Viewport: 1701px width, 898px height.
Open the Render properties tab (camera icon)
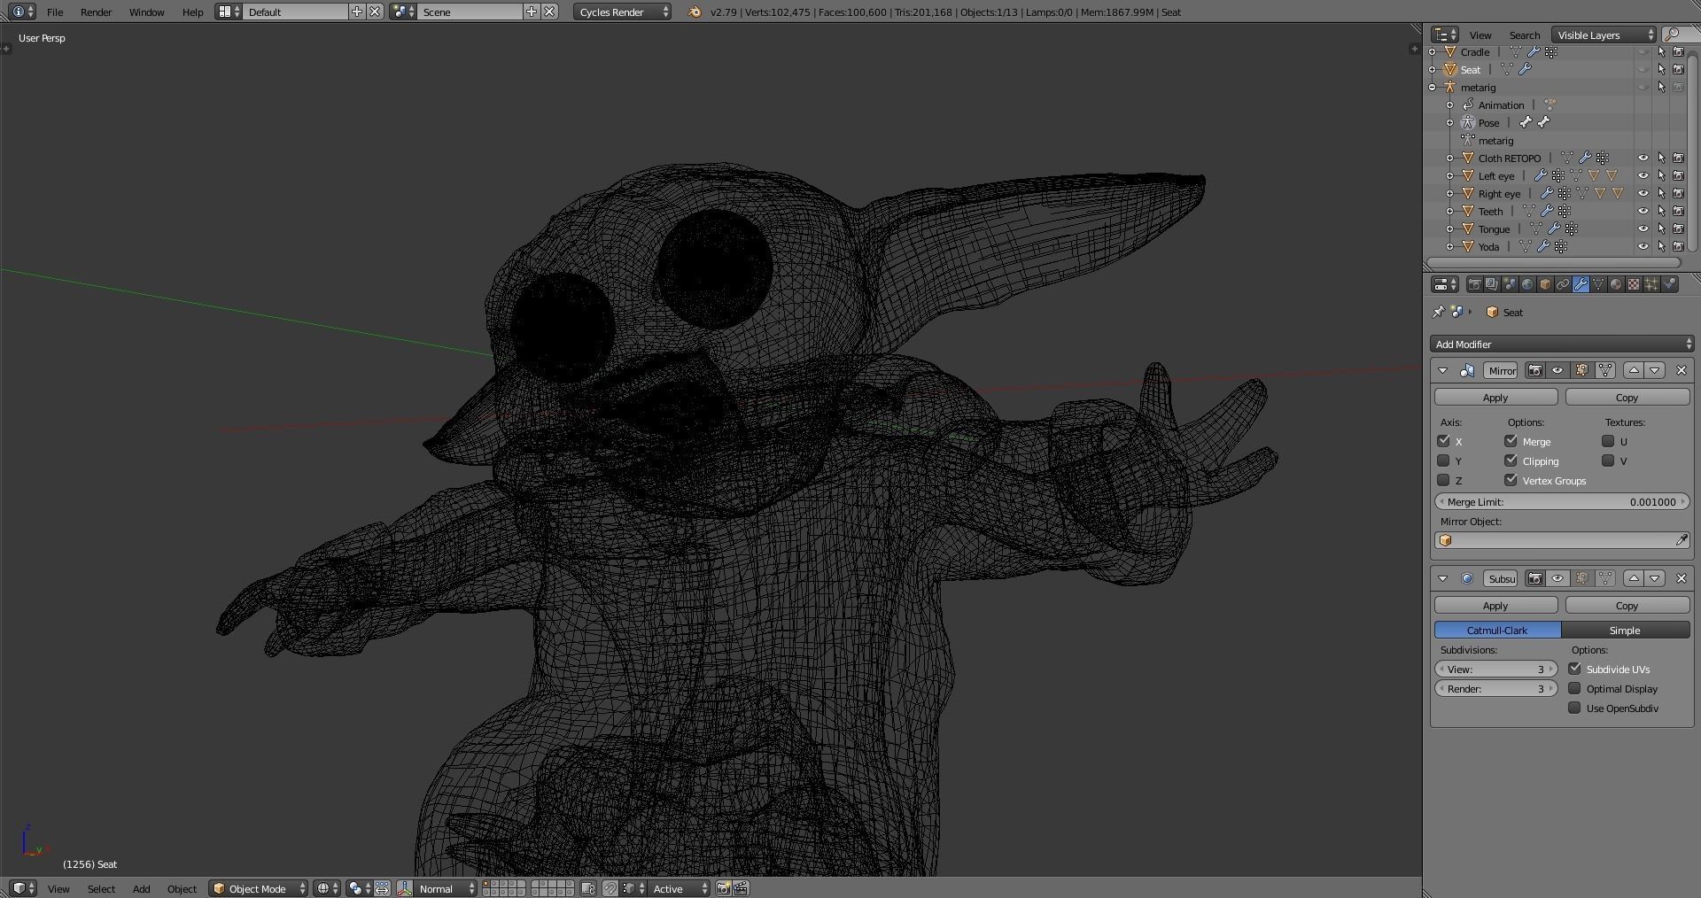(1474, 284)
